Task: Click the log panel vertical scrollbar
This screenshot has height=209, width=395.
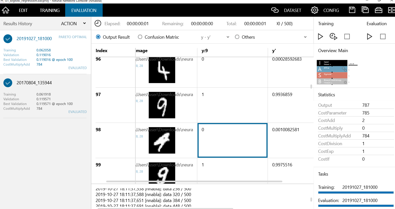Action: coord(311,200)
